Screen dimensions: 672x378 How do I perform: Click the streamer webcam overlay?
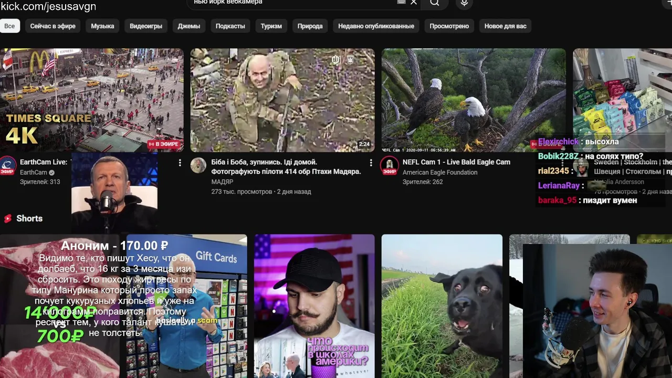tap(597, 311)
